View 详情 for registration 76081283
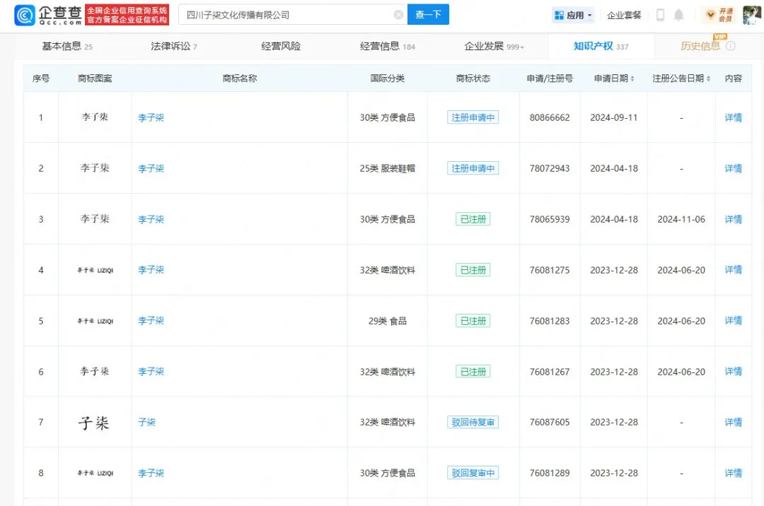 [734, 321]
